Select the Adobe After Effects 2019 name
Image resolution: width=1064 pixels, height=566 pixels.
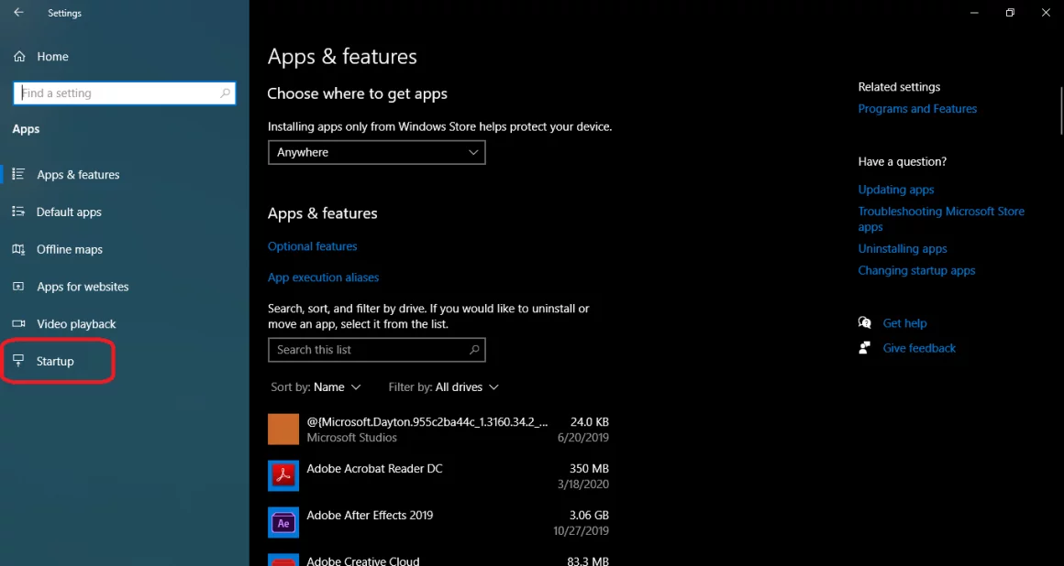click(370, 515)
